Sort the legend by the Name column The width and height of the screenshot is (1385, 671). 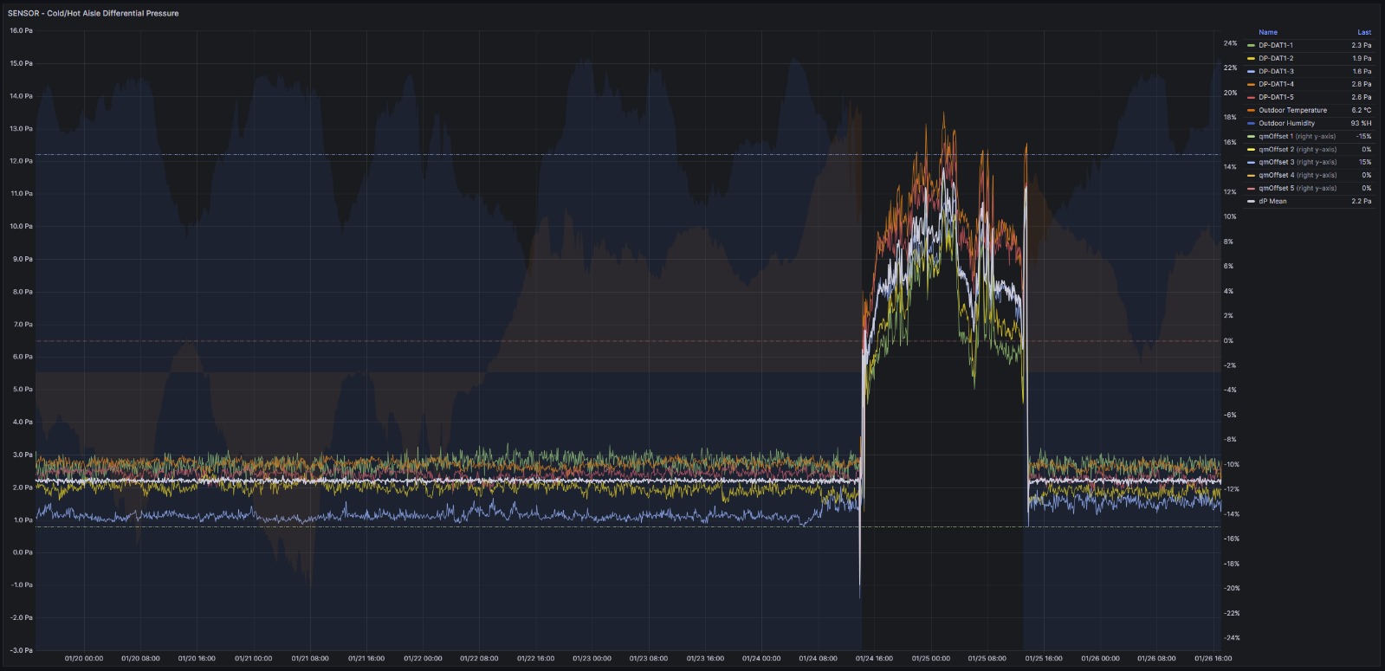[x=1267, y=32]
